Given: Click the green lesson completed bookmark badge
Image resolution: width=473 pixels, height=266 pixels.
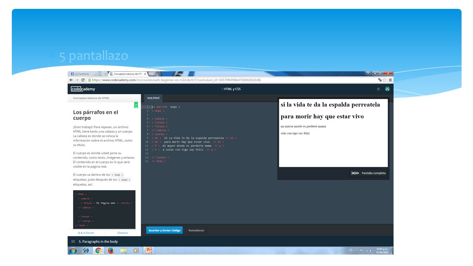Looking at the screenshot, I should [136, 105].
